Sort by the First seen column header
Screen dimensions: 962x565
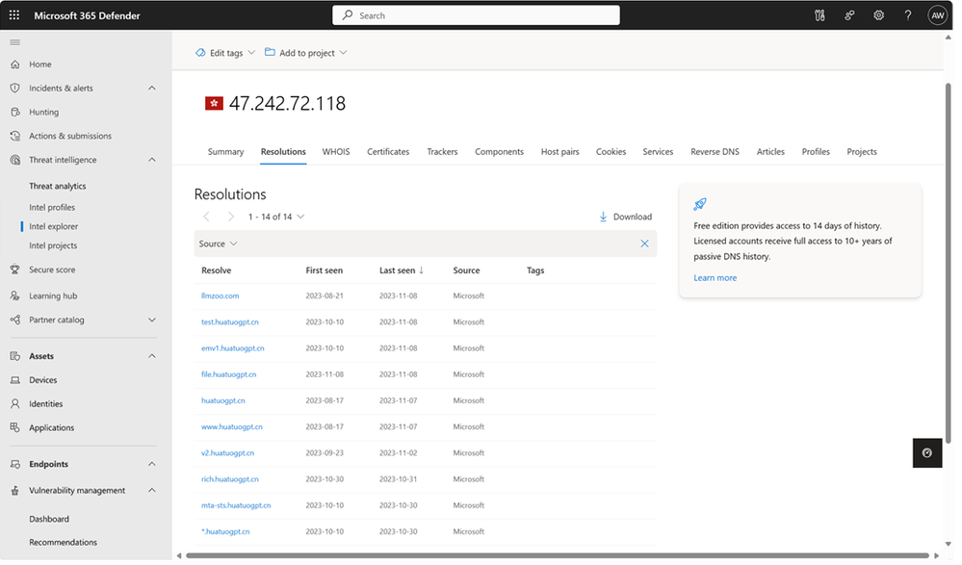[x=325, y=270]
